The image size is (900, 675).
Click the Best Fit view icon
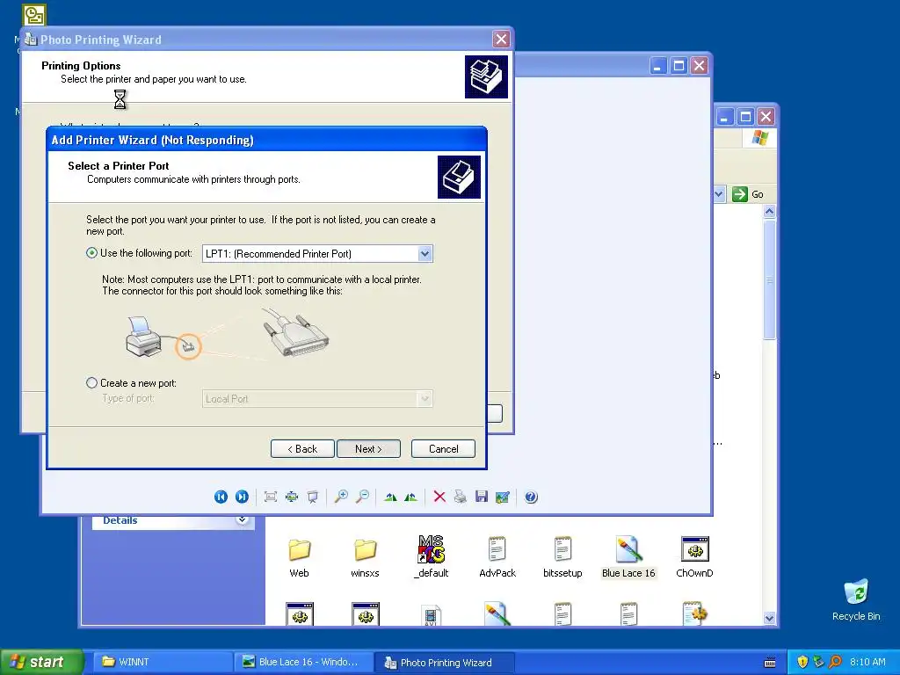(x=271, y=497)
